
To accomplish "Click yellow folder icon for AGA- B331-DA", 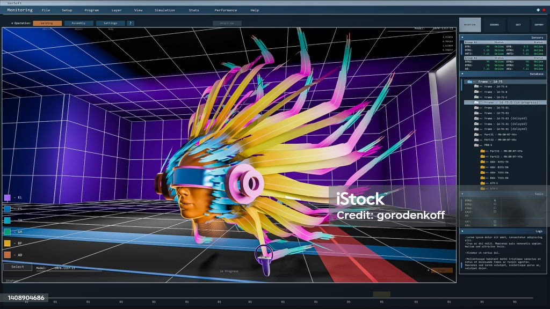I will click(x=483, y=167).
